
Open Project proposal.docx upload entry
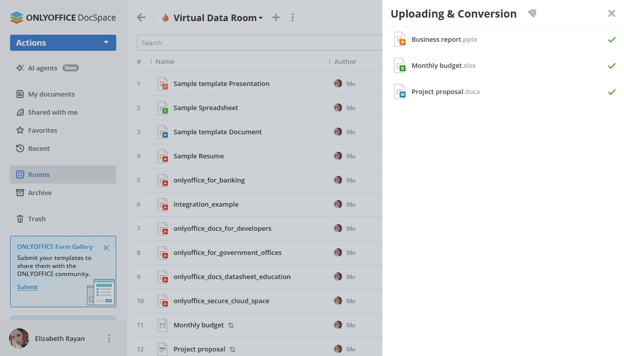click(445, 92)
